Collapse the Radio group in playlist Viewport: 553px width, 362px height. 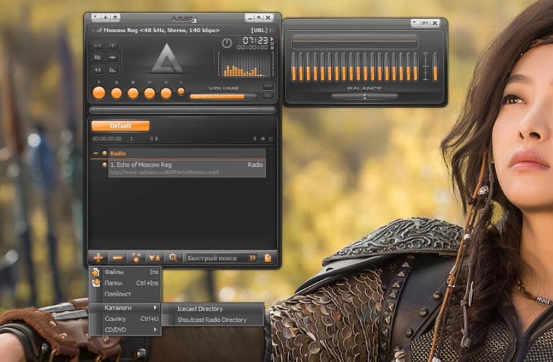(x=95, y=154)
